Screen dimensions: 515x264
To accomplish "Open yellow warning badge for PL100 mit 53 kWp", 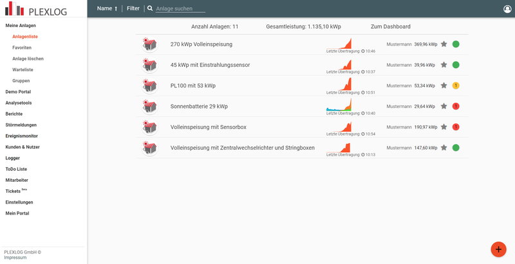I will pos(456,85).
